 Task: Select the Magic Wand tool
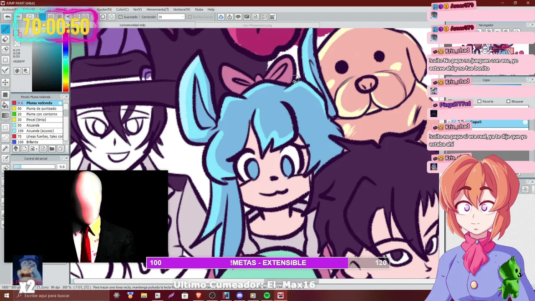(x=5, y=148)
